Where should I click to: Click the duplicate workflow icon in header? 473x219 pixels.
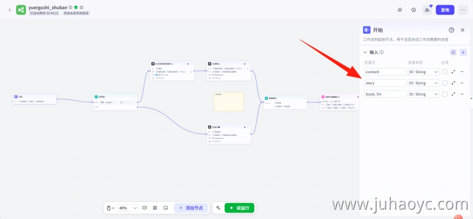coord(400,10)
